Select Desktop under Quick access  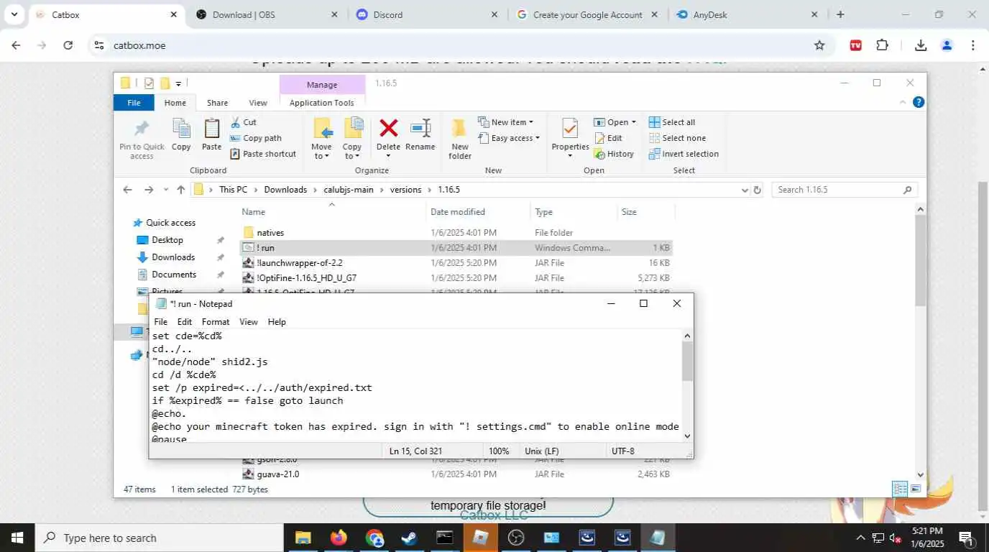(167, 240)
